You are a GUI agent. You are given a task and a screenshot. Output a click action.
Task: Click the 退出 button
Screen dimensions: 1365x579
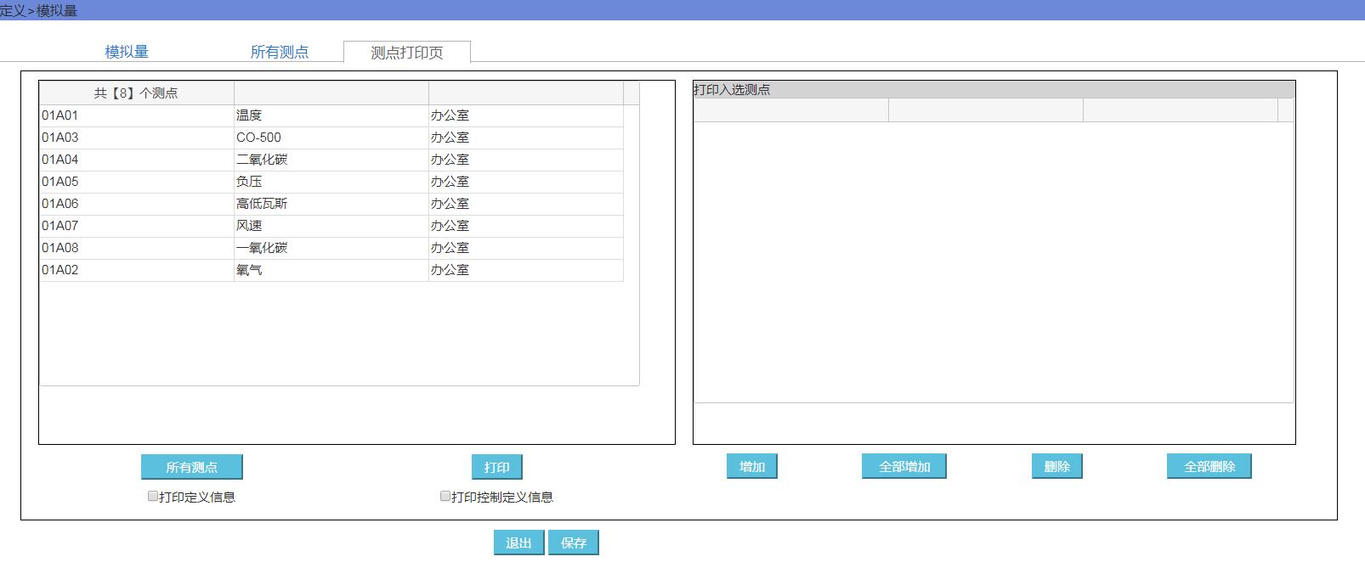pyautogui.click(x=519, y=542)
